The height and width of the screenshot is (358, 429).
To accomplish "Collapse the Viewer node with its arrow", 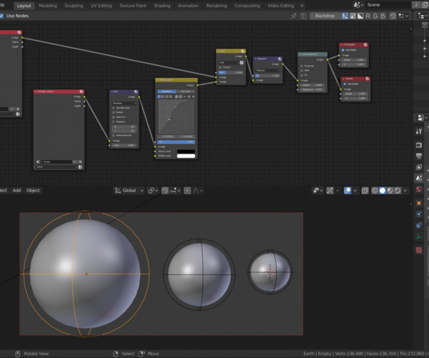I will click(x=344, y=79).
